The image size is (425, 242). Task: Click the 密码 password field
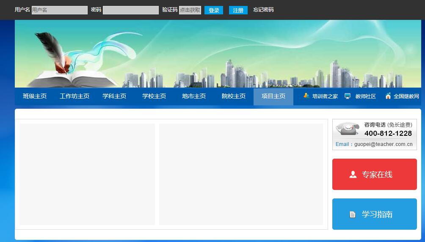tap(131, 10)
